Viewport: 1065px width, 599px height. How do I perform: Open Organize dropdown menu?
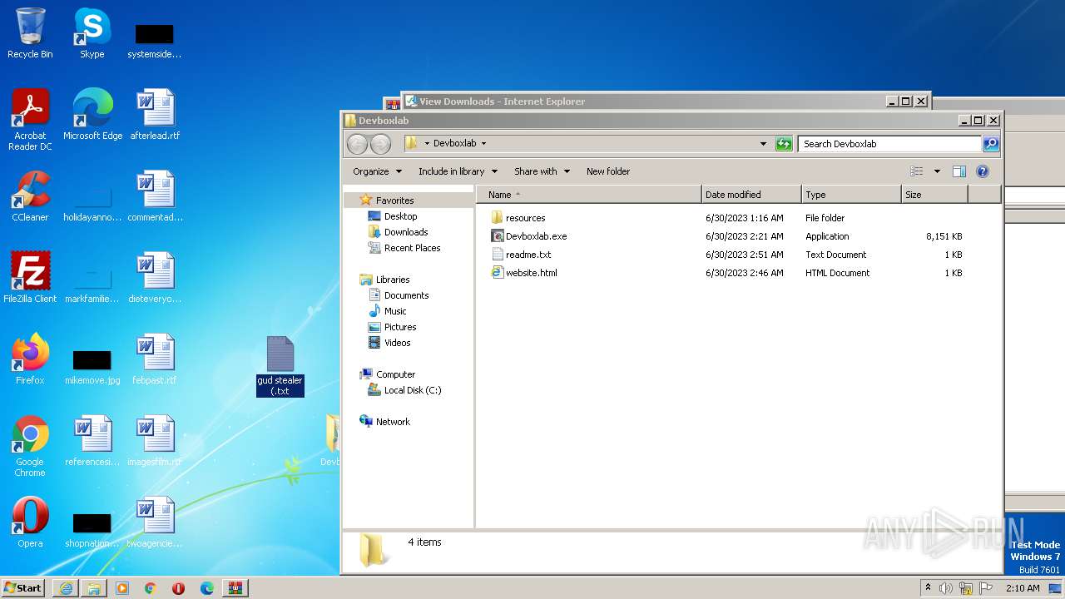tap(377, 171)
